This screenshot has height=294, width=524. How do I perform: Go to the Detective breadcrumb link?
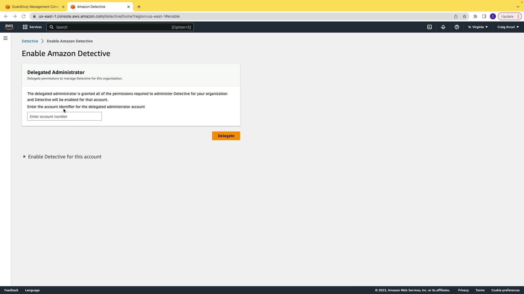[x=30, y=41]
